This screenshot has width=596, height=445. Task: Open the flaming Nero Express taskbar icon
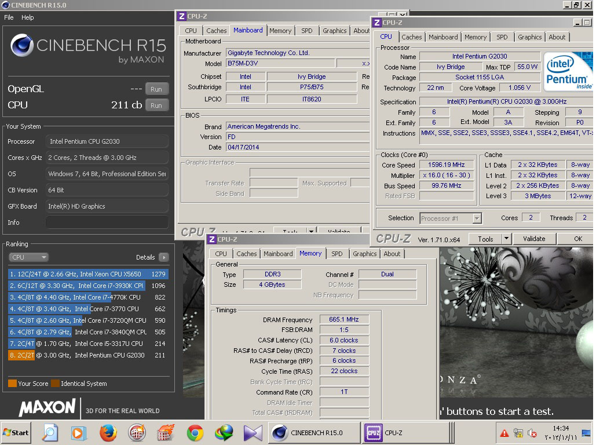click(x=166, y=433)
